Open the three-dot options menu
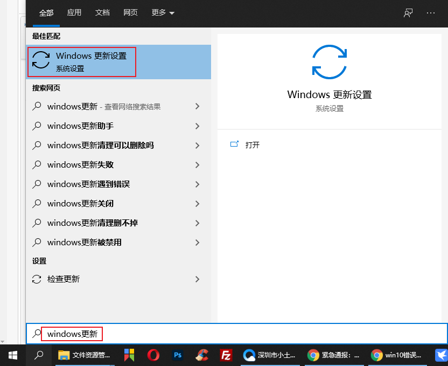Screen dimensions: 448x366 click(x=430, y=13)
